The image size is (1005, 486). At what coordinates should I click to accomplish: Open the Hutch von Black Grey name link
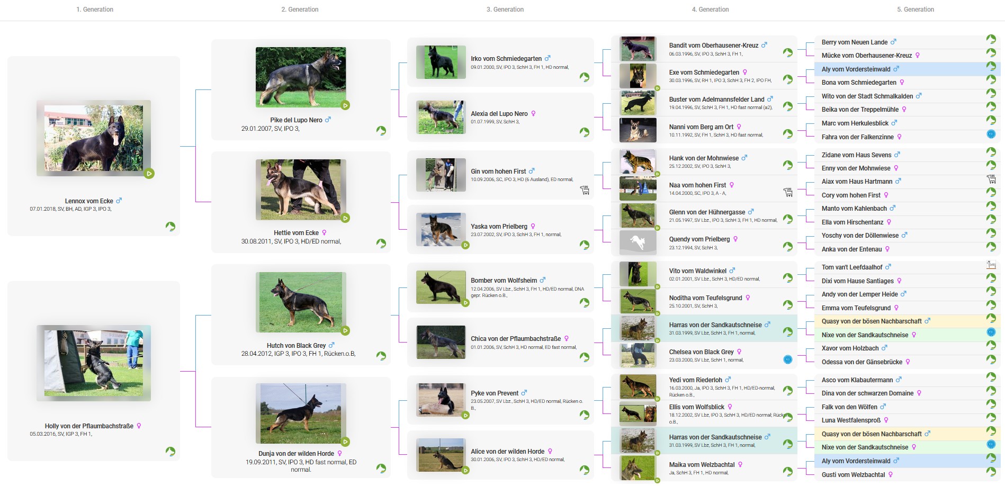click(296, 346)
